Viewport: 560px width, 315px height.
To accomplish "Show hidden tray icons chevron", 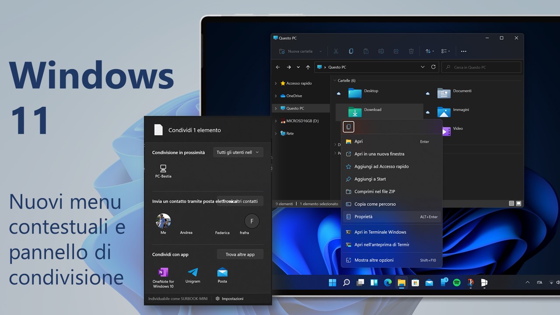I will [527, 283].
